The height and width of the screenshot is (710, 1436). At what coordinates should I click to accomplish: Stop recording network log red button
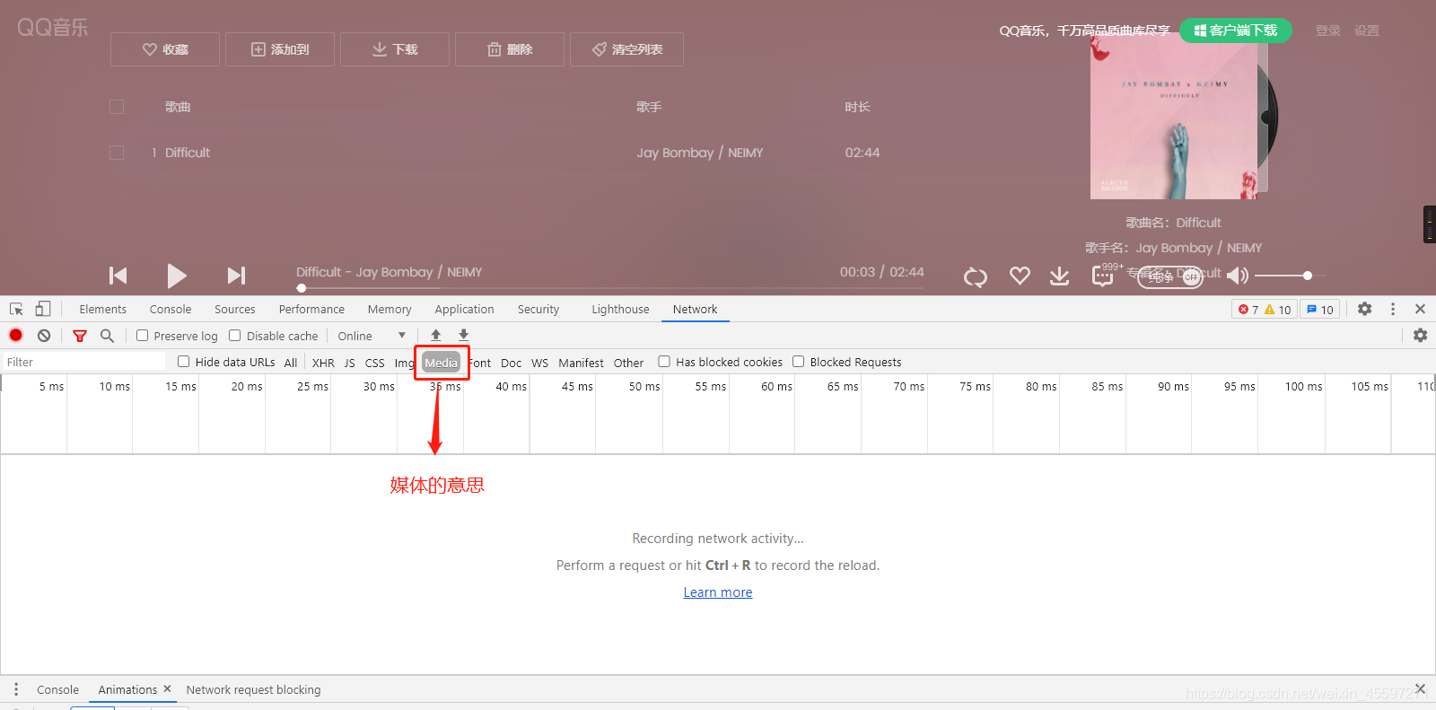[x=16, y=335]
